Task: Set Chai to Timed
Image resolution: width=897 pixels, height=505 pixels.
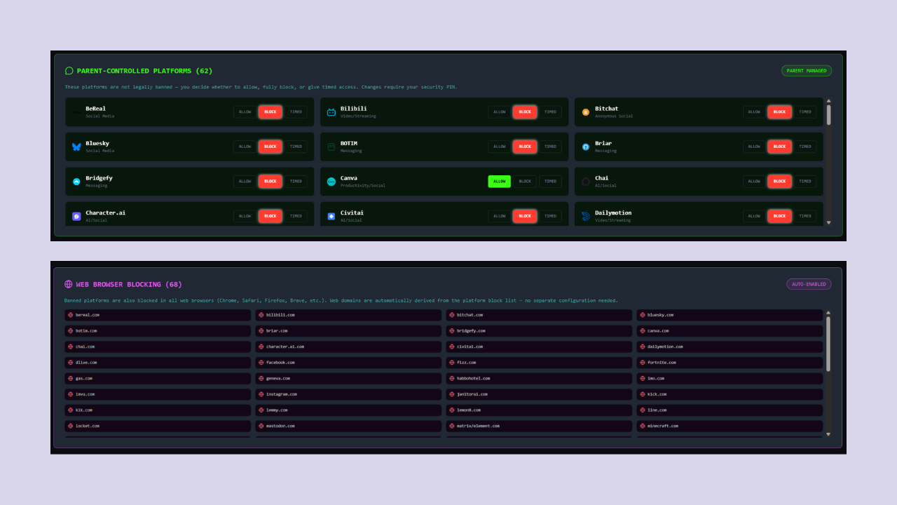Action: point(805,182)
